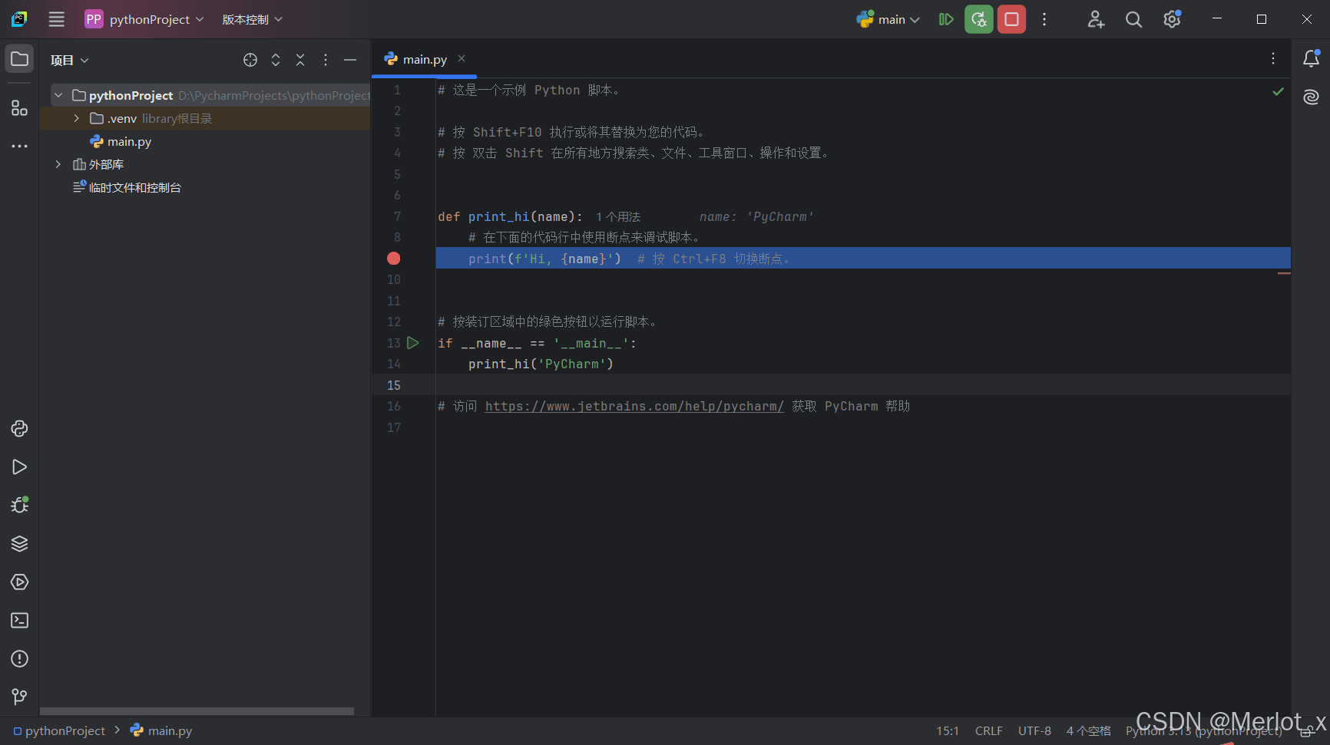The image size is (1330, 745).
Task: Expand the .venv folder
Action: pyautogui.click(x=76, y=118)
